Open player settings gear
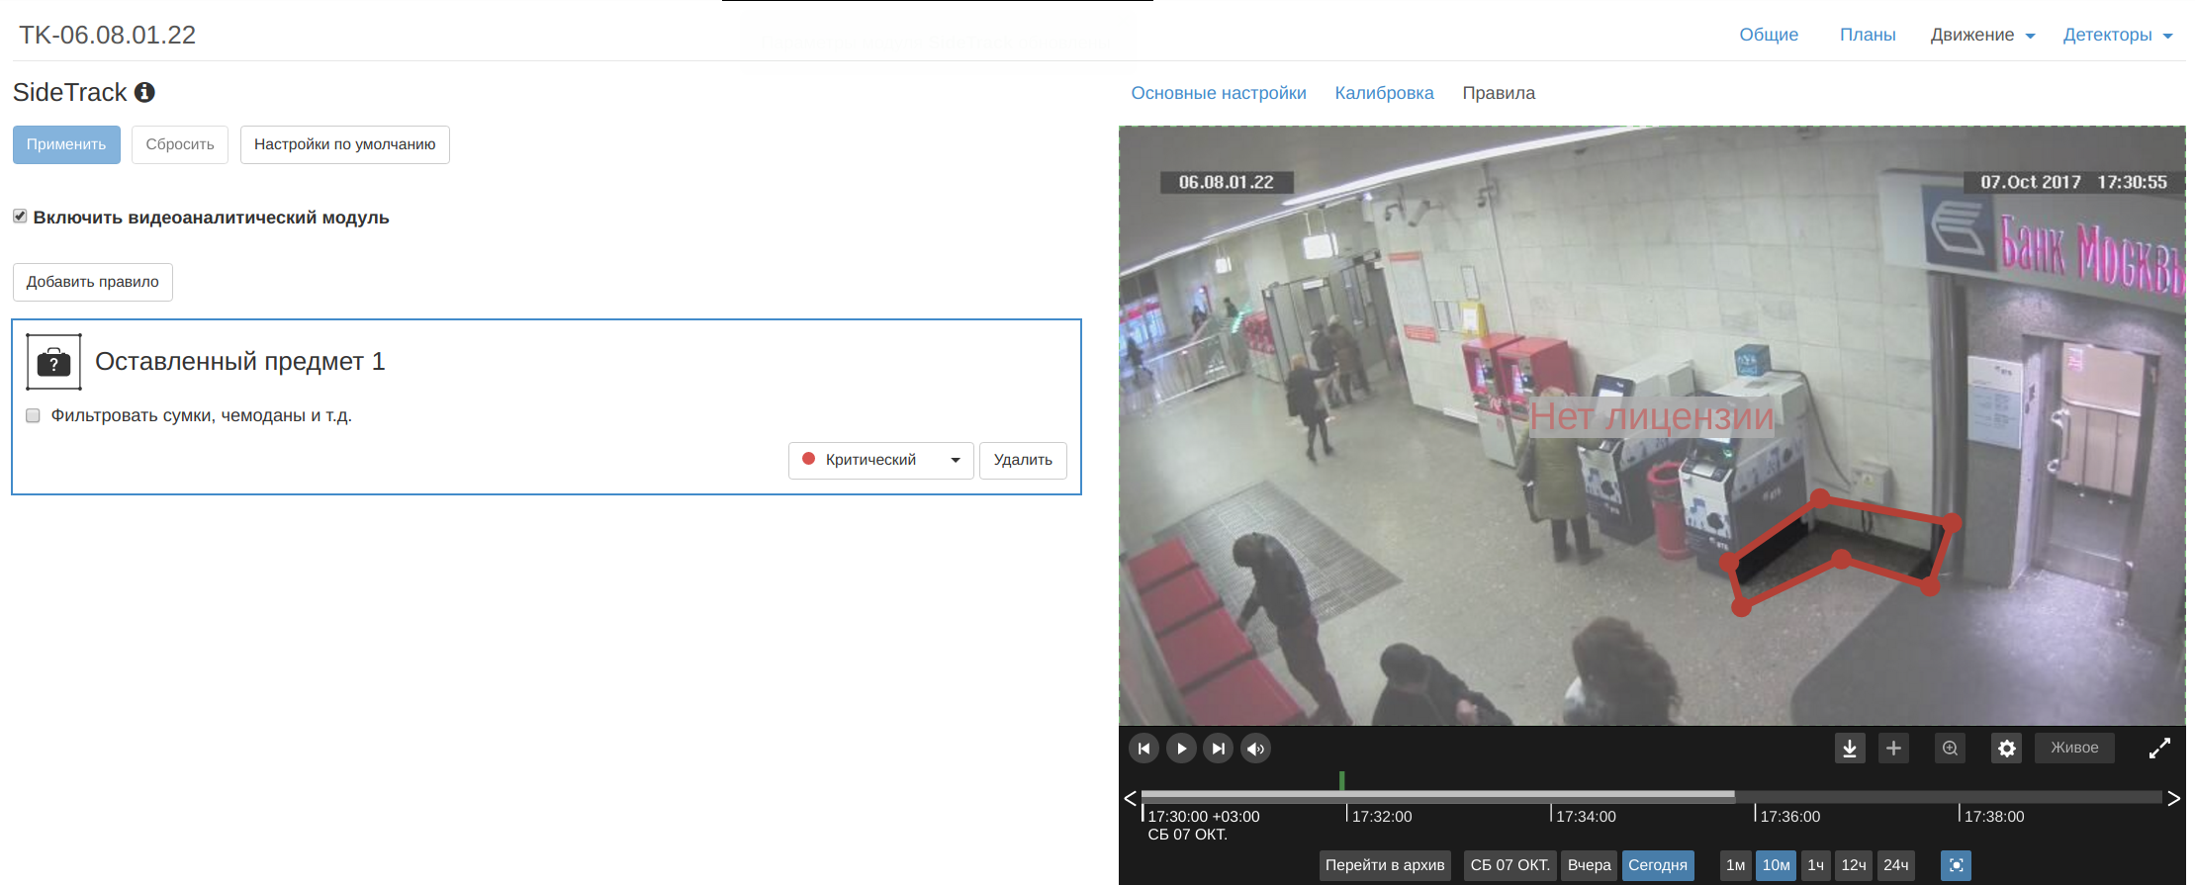 click(2006, 749)
